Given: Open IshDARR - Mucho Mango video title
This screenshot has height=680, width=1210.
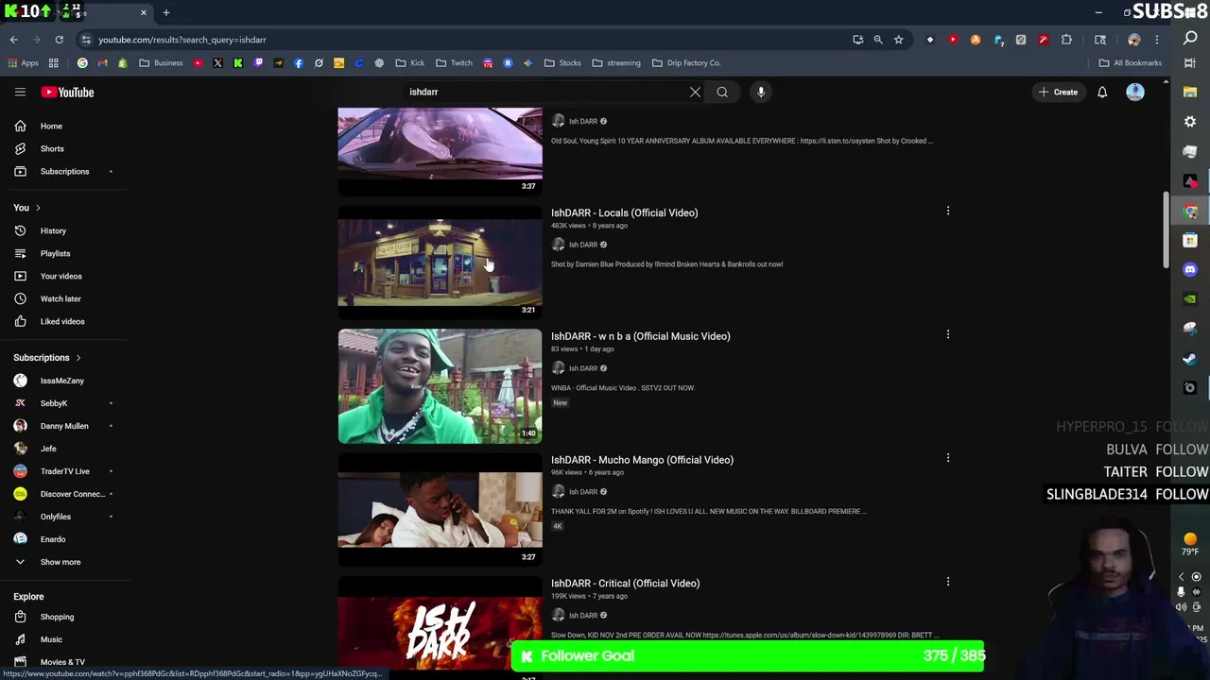Looking at the screenshot, I should pos(642,460).
